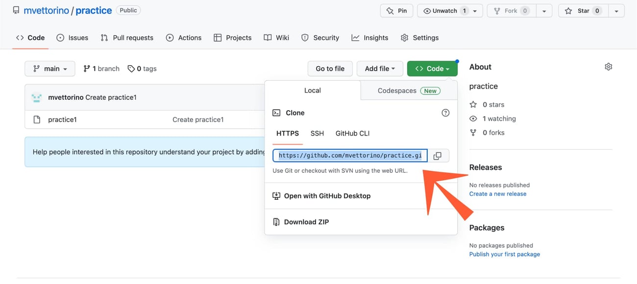Click the mvettorino avatar in commit row

pyautogui.click(x=37, y=97)
